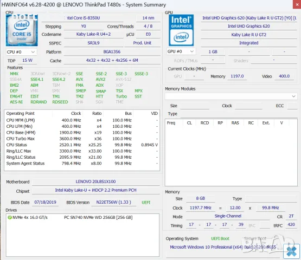Select the CPU Turbo Max row
The image size is (301, 260).
(82, 139)
